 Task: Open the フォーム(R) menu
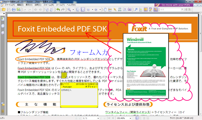[x=49, y=5]
